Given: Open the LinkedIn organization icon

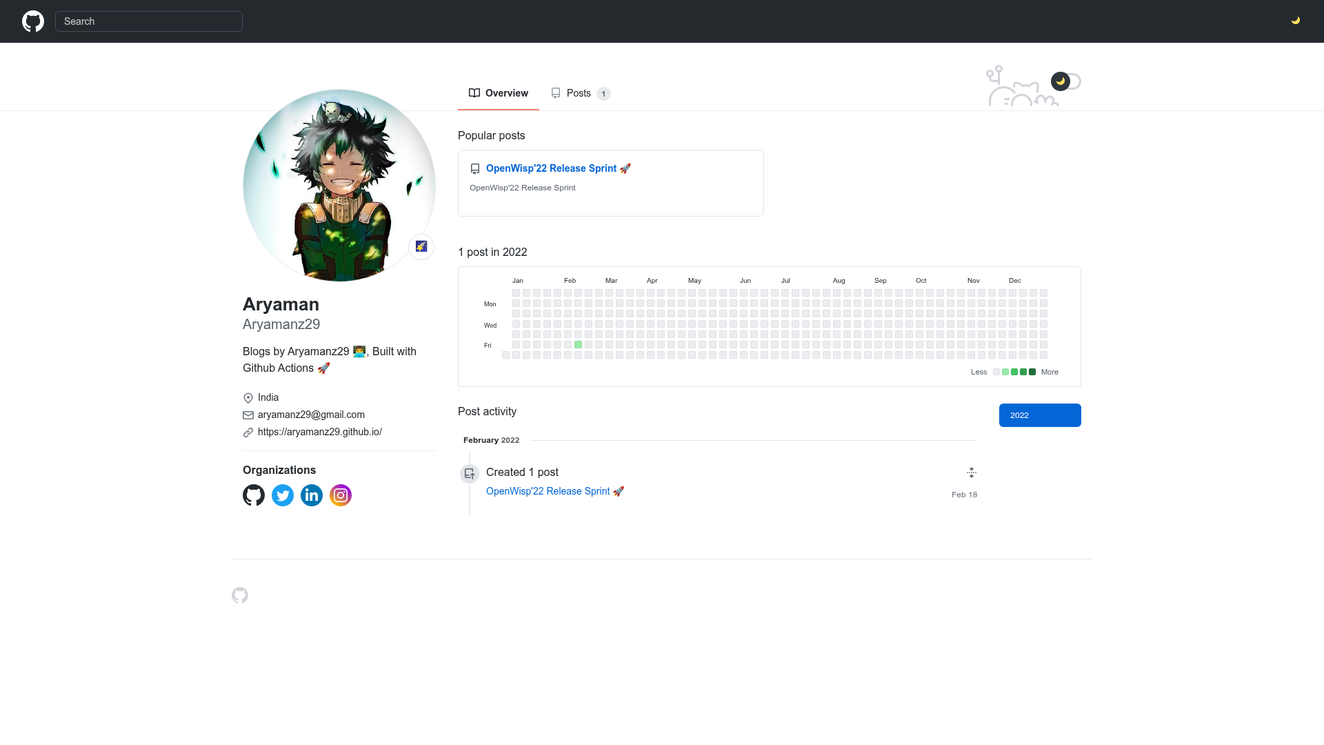Looking at the screenshot, I should pos(312,495).
